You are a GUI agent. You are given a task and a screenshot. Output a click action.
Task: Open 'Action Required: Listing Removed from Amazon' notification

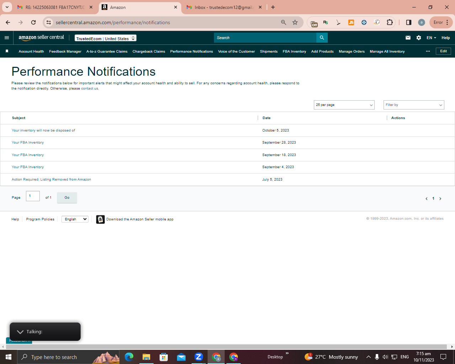[x=51, y=180]
